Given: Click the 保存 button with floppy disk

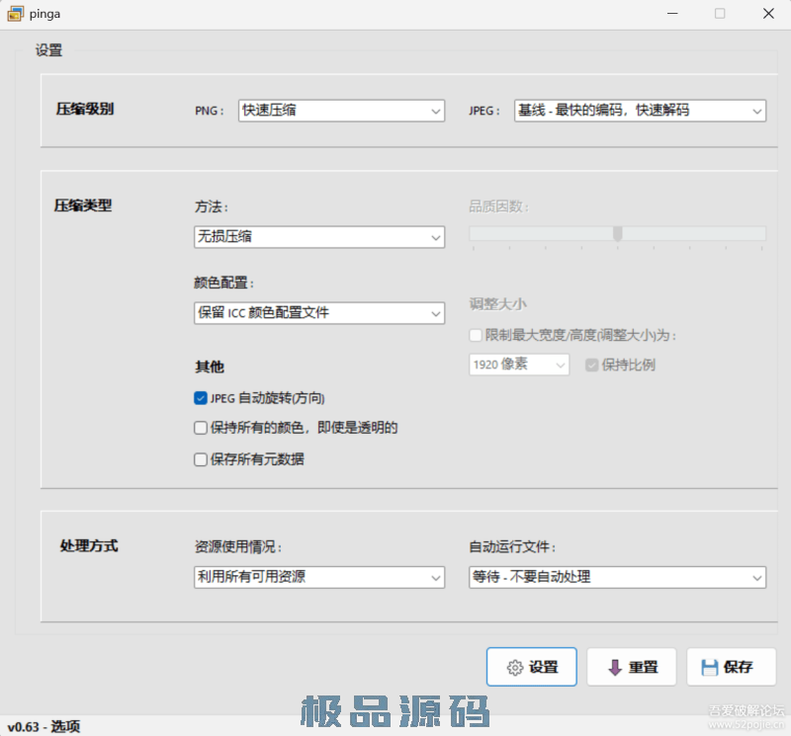Looking at the screenshot, I should click(731, 667).
